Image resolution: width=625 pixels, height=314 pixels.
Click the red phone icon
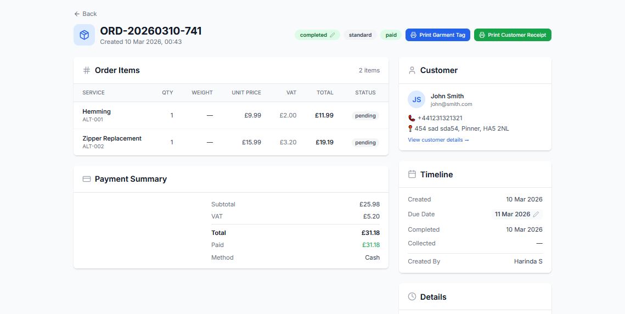click(x=412, y=118)
